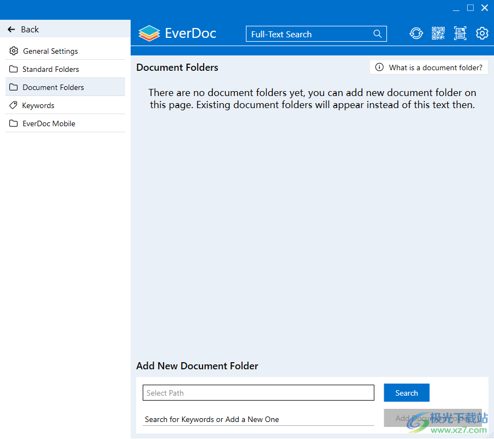Click the Add New Document Folder heading

click(197, 366)
